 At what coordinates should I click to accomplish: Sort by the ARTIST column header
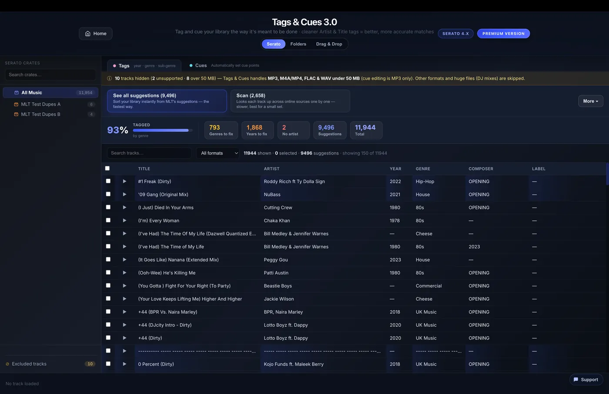tap(272, 169)
